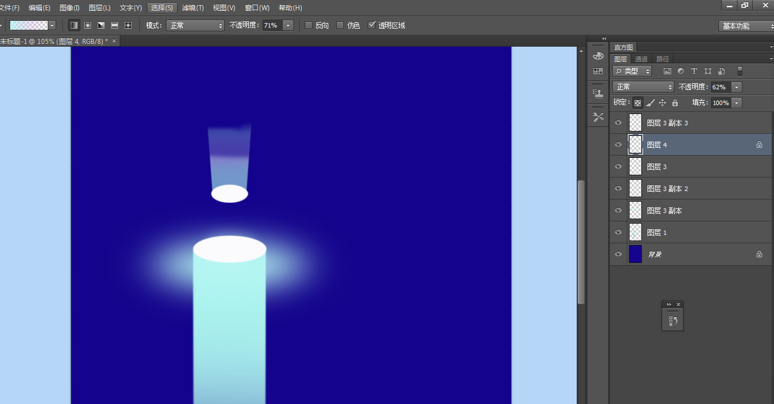Screen dimensions: 774x404
Task: Choose the diamond gradient style icon
Action: click(x=128, y=25)
